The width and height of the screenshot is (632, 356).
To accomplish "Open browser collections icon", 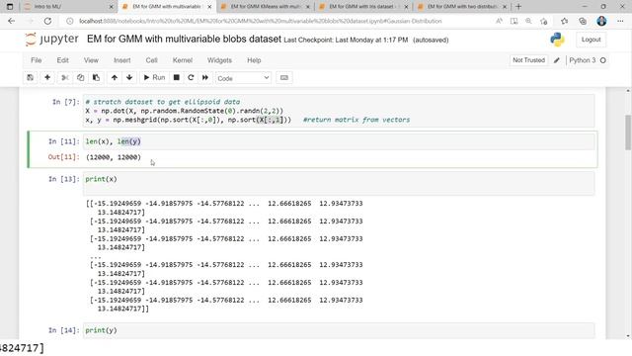I will pyautogui.click(x=583, y=21).
